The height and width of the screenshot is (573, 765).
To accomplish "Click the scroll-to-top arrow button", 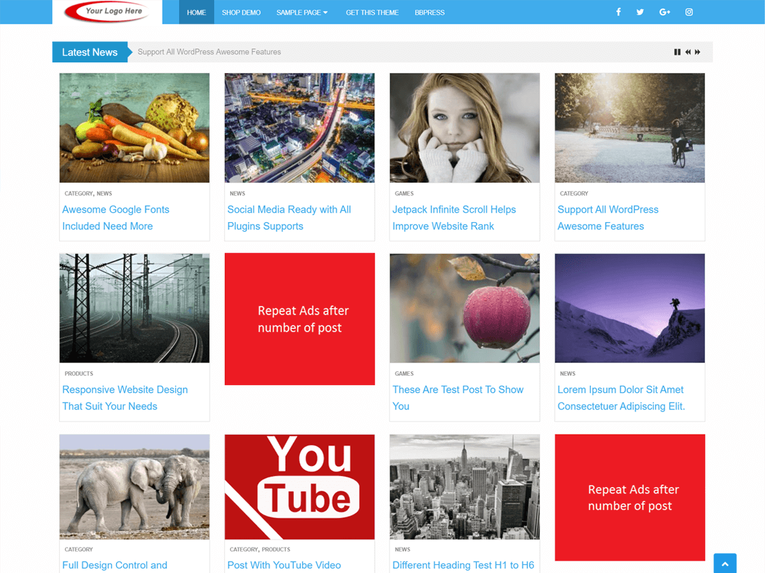I will 725,564.
